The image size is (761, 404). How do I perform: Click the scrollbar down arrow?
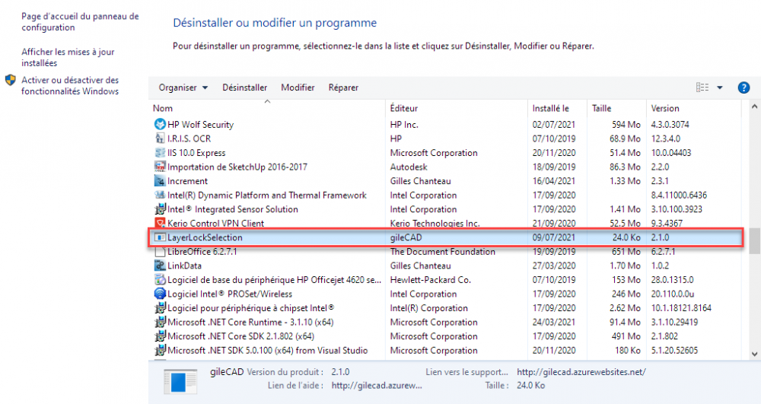(754, 354)
